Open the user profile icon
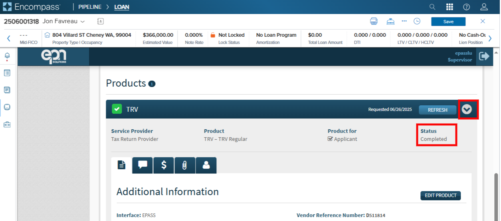 click(x=484, y=7)
